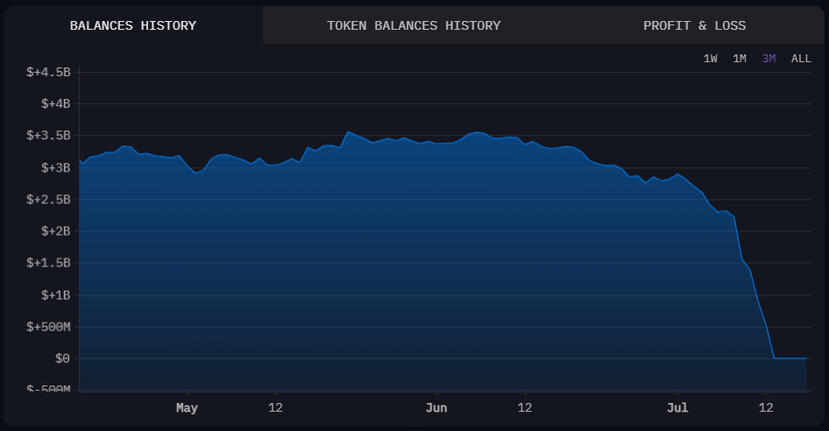Select the 1M time range
Image resolution: width=829 pixels, height=431 pixels.
click(739, 59)
